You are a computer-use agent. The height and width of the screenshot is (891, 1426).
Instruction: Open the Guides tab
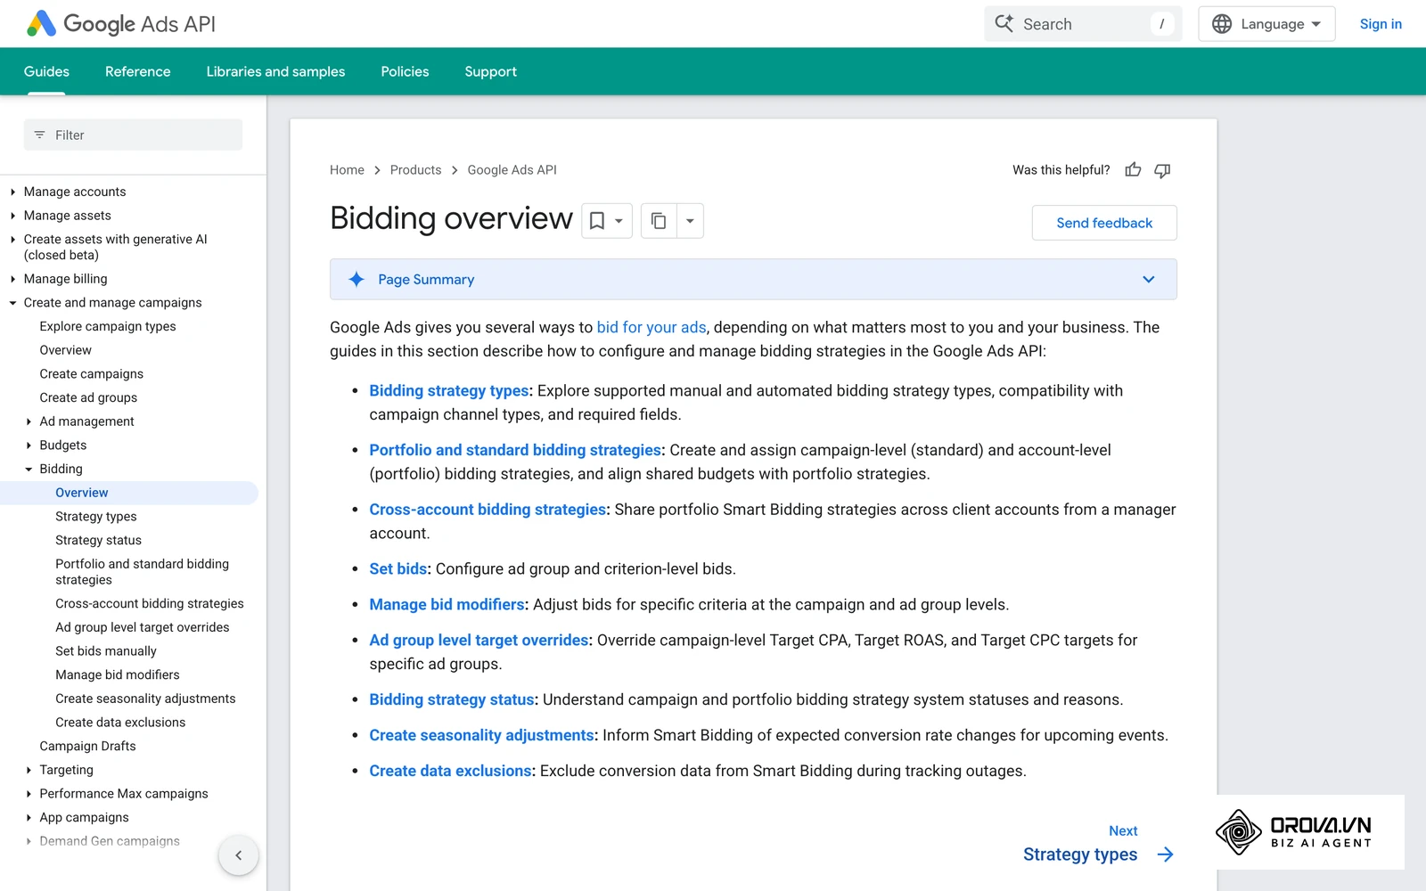pos(46,71)
